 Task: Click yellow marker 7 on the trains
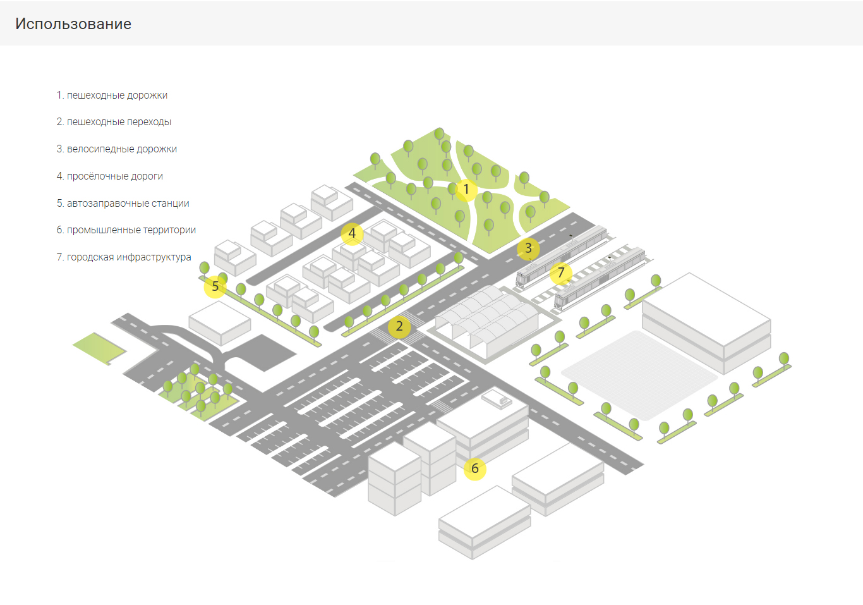pyautogui.click(x=561, y=273)
